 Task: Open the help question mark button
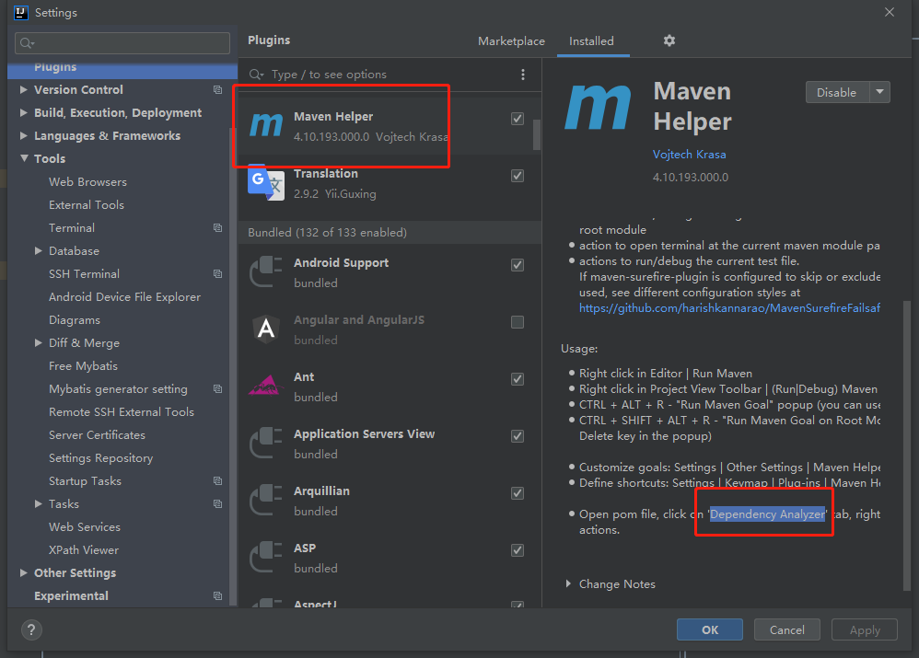coord(31,629)
